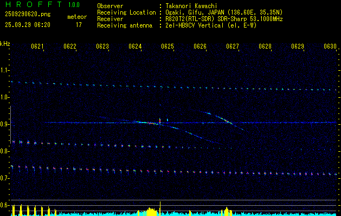Click the 0.9 kHz axis label
Image resolution: width=341 pixels, height=216 pixels.
point(4,124)
